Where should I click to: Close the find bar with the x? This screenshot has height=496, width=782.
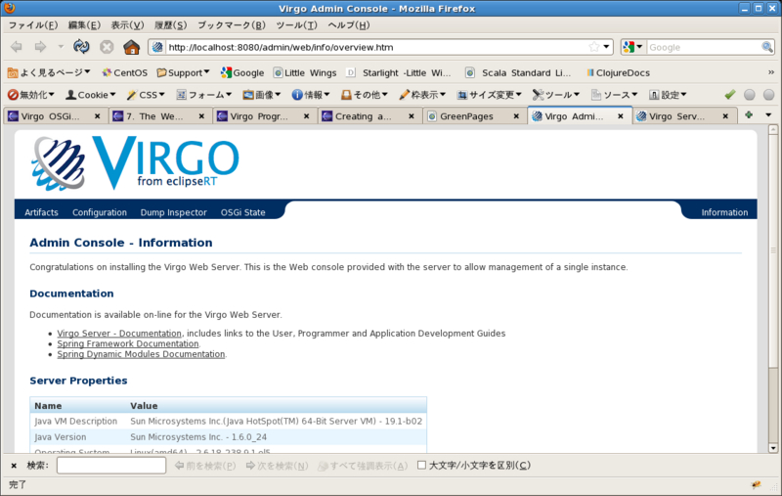14,466
